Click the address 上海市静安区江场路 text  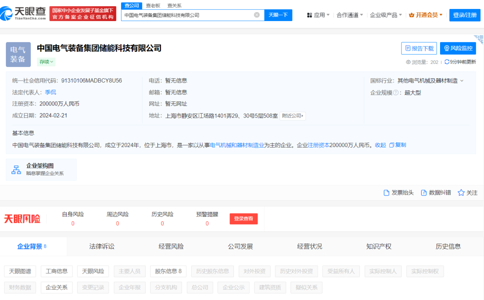coord(221,116)
